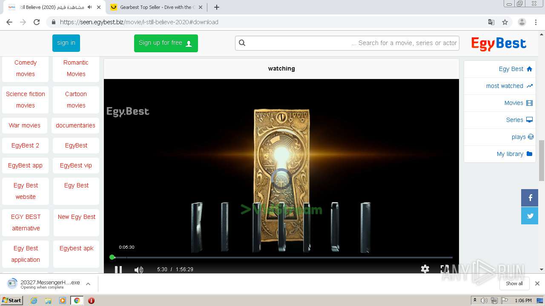This screenshot has width=545, height=306.
Task: Close the downloads bar
Action: click(537, 283)
